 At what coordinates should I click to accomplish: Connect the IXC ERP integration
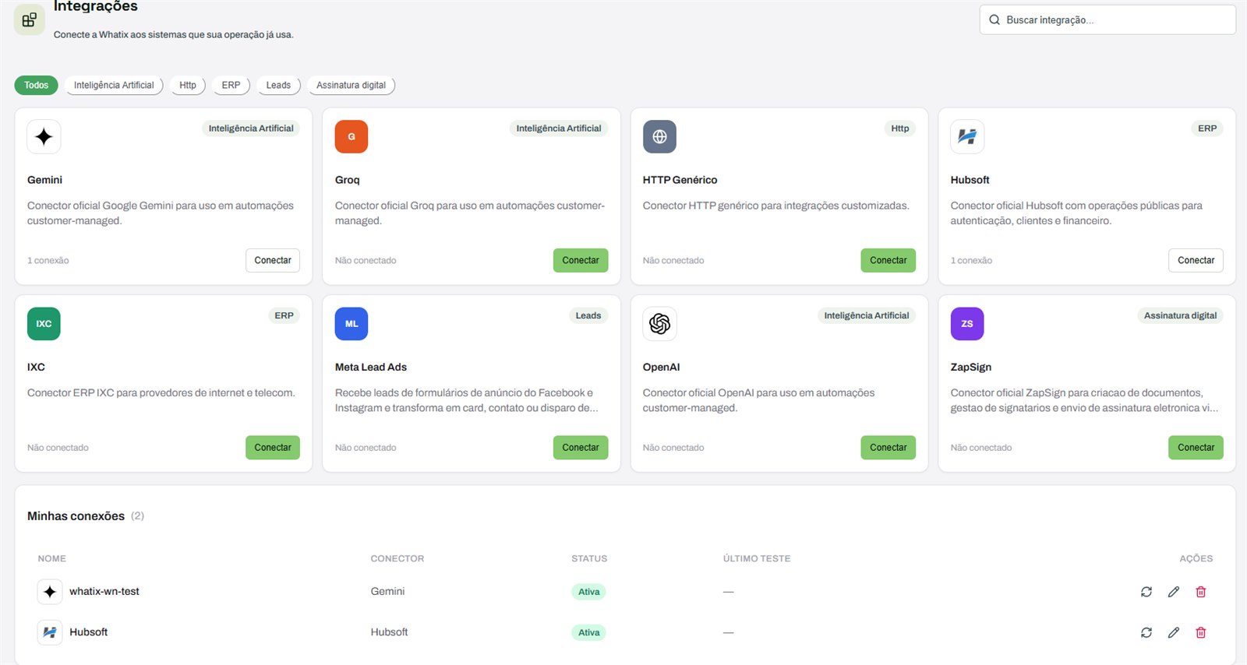[273, 448]
